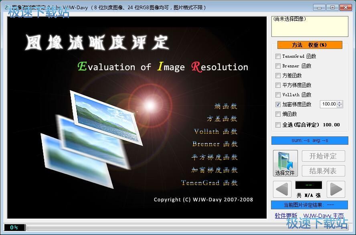Click the down arrow beside the weight 100.00
Viewport: 356px width, 235px height.
click(x=340, y=105)
